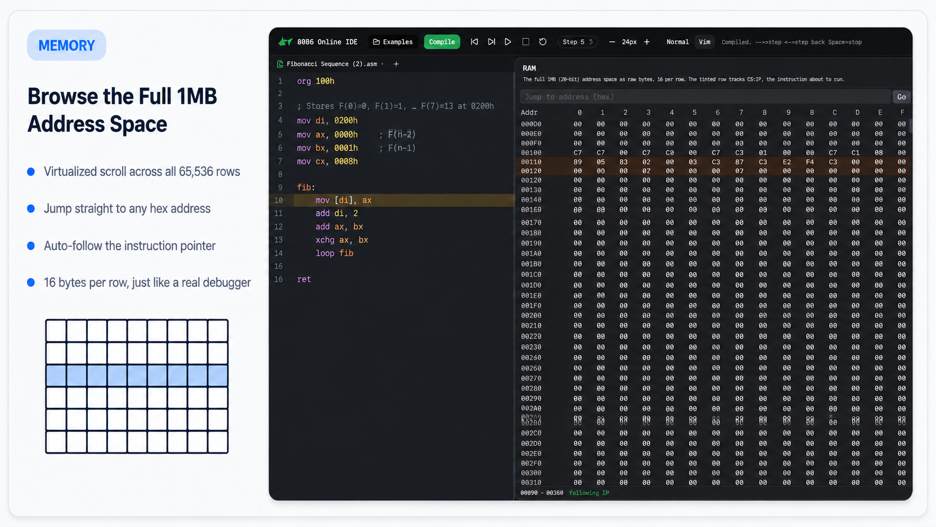
Task: Click RAM address row 001F0
Action: (x=714, y=306)
